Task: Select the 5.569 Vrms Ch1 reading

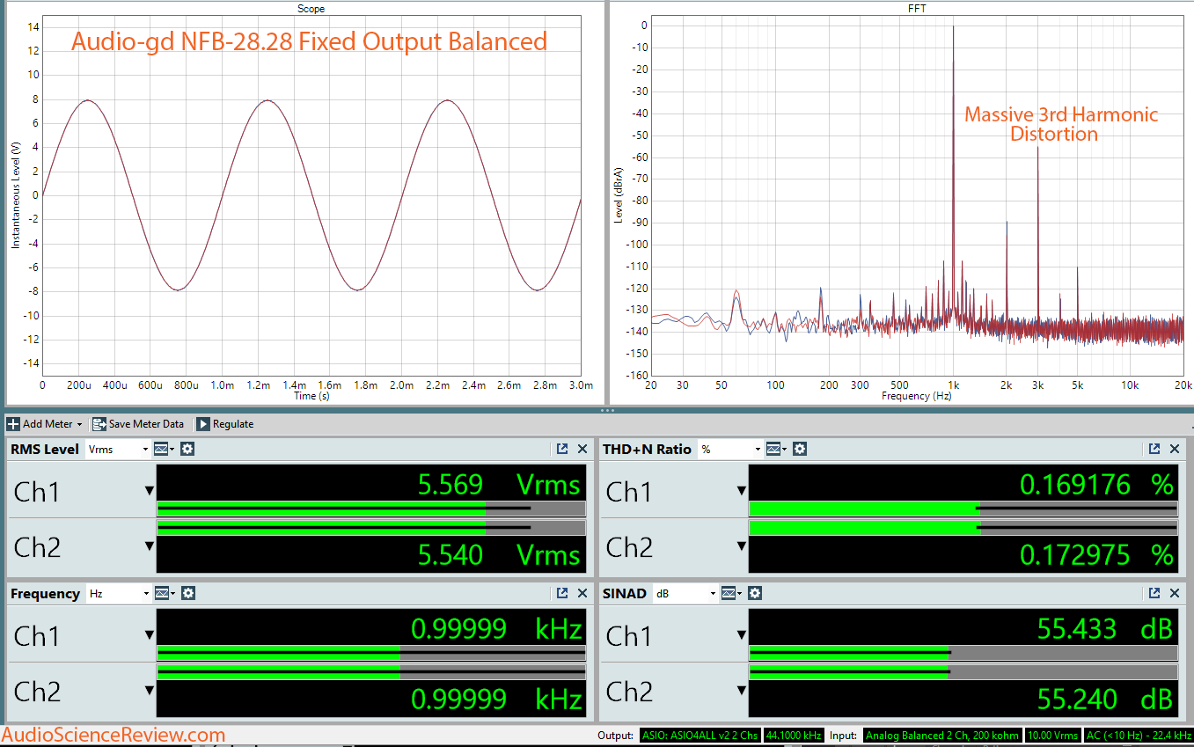Action: (498, 485)
